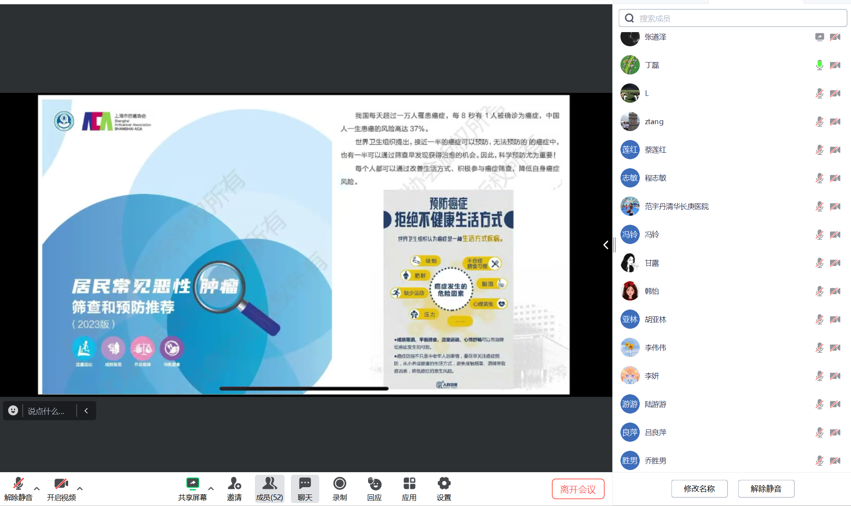The width and height of the screenshot is (851, 506).
Task: Open the reactions icon
Action: [374, 484]
